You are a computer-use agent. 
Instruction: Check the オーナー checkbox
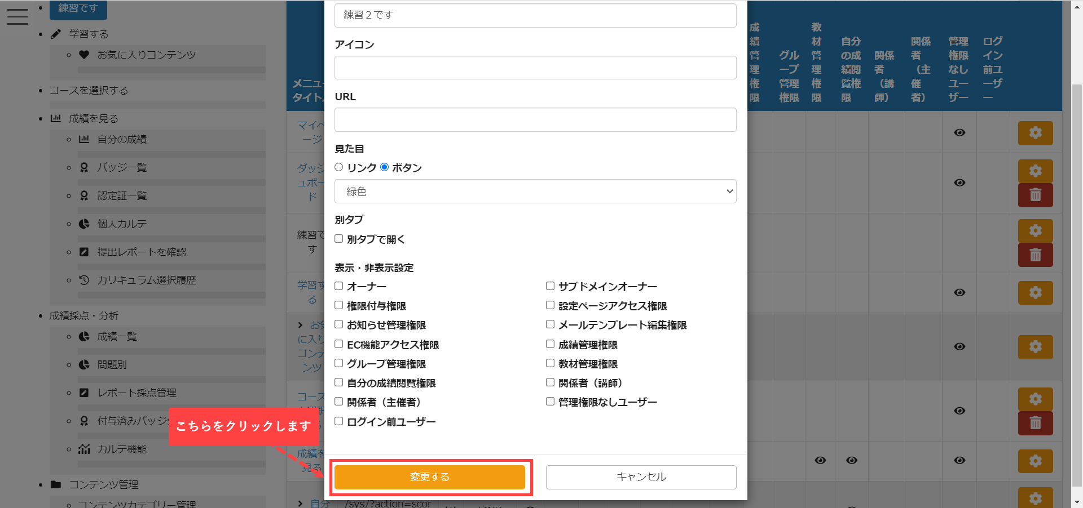pyautogui.click(x=339, y=286)
